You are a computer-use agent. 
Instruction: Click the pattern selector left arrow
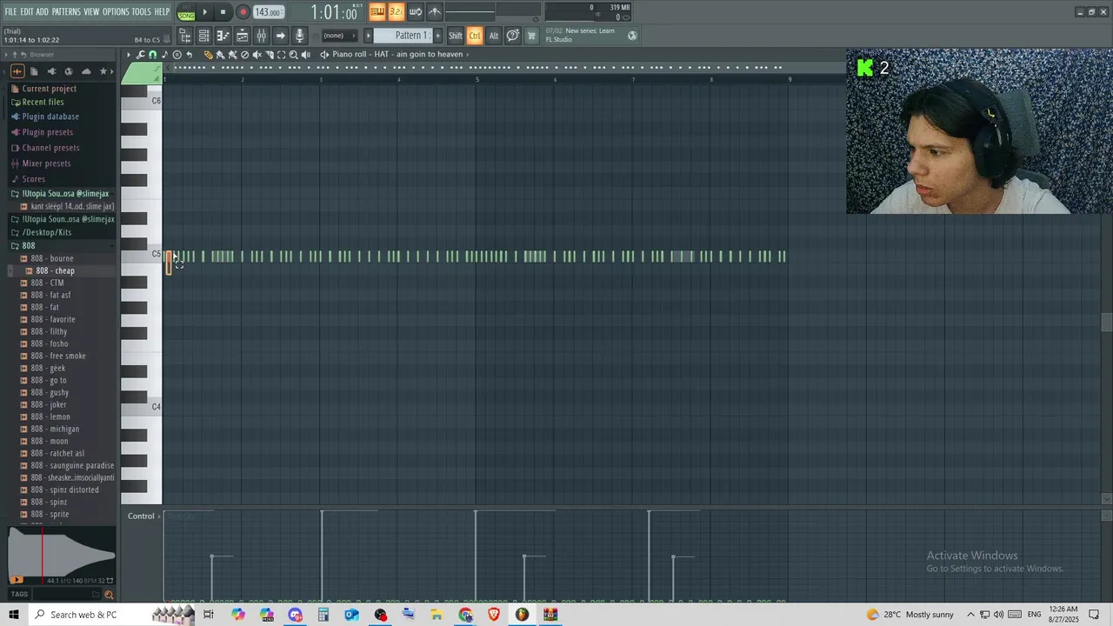pyautogui.click(x=369, y=36)
